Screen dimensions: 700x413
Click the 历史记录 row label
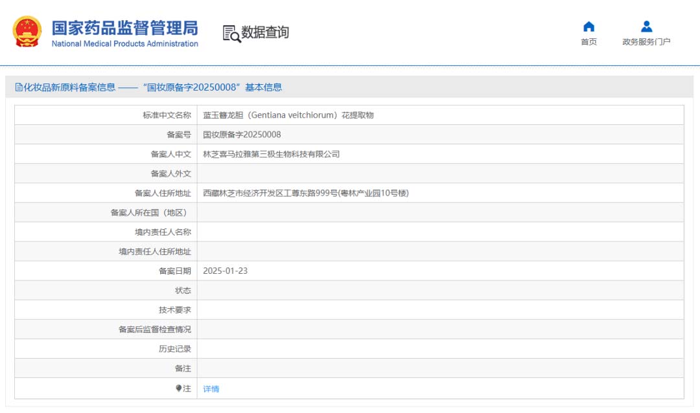pos(175,349)
